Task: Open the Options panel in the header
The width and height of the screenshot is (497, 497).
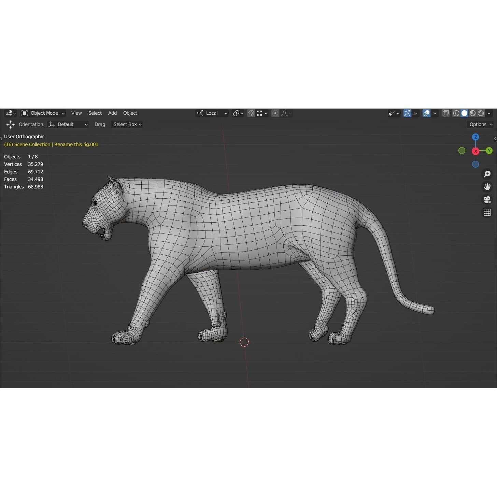Action: coord(480,124)
